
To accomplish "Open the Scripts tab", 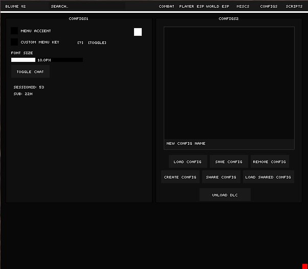I will pyautogui.click(x=294, y=7).
